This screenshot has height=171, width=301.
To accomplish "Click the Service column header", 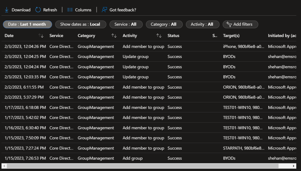I will point(56,36).
